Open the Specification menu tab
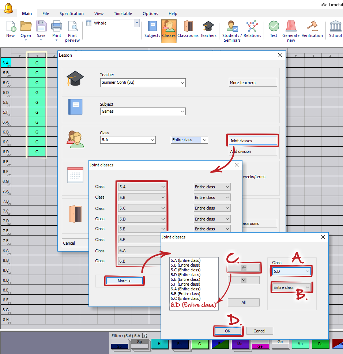 click(x=72, y=14)
